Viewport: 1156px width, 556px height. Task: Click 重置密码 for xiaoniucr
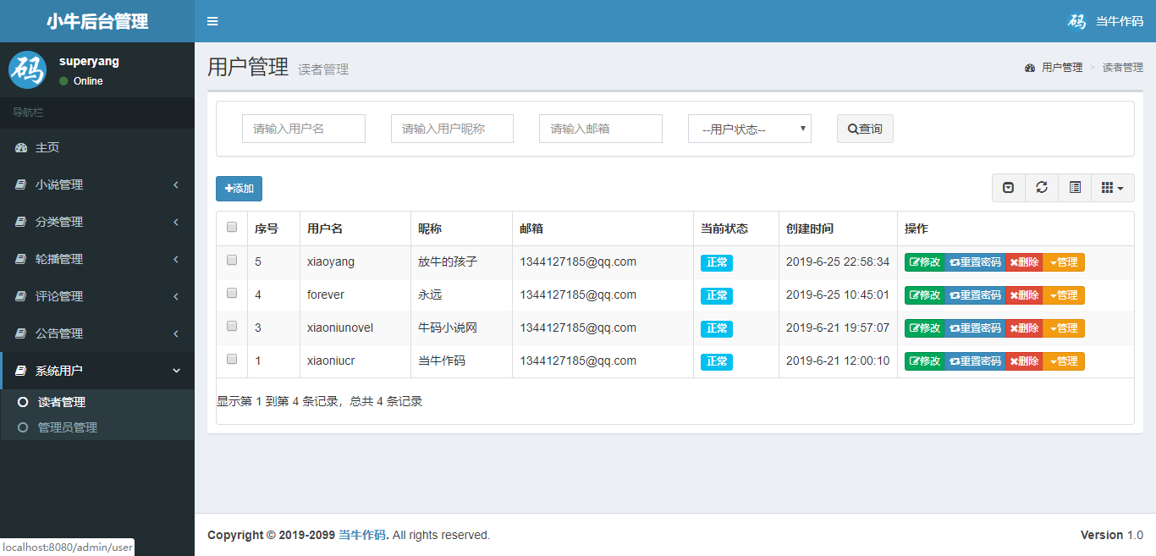[975, 361]
